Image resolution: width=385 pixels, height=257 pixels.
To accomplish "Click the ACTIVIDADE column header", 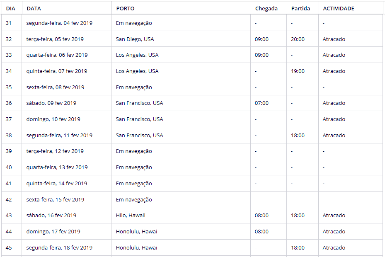I will 339,8.
